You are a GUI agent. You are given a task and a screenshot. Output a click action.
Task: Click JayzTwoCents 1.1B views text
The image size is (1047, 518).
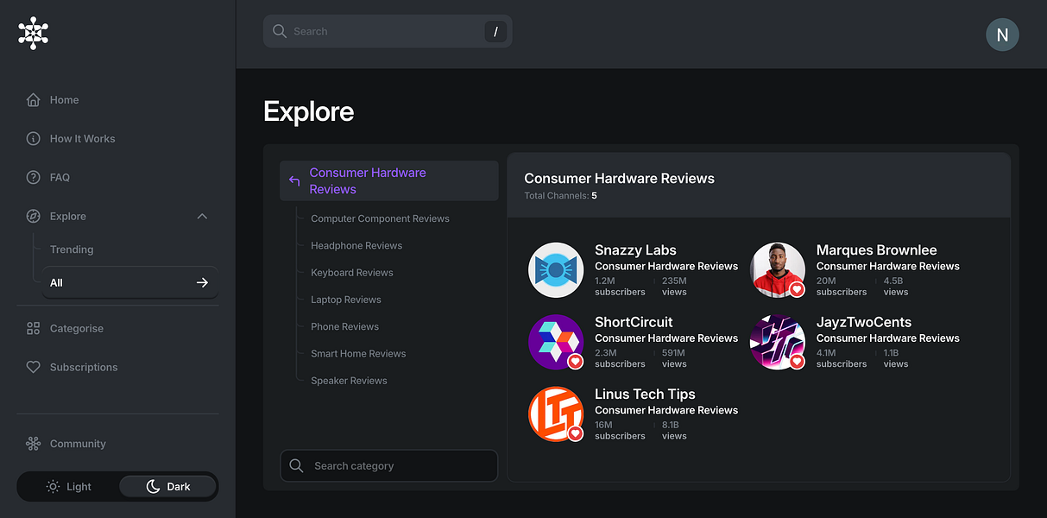point(896,358)
